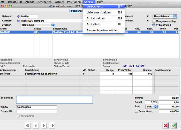Click into the Bemerkung text field

[54, 100]
